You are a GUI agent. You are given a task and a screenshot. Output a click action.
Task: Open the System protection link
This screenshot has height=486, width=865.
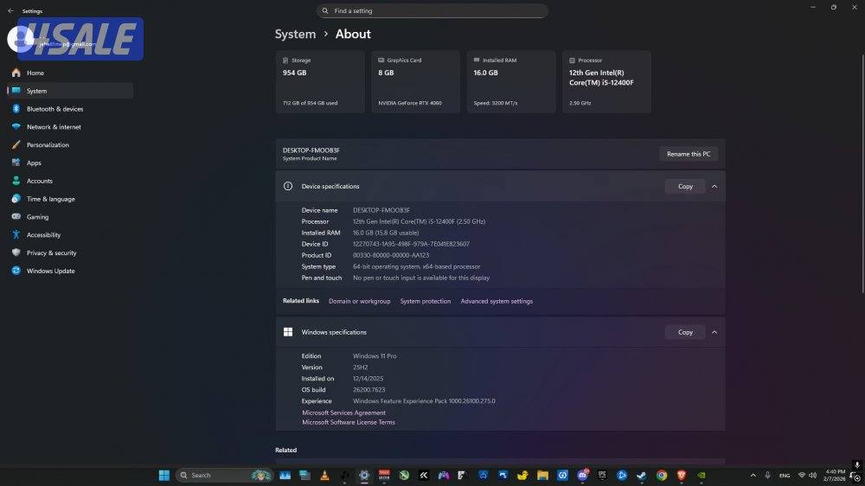point(426,301)
